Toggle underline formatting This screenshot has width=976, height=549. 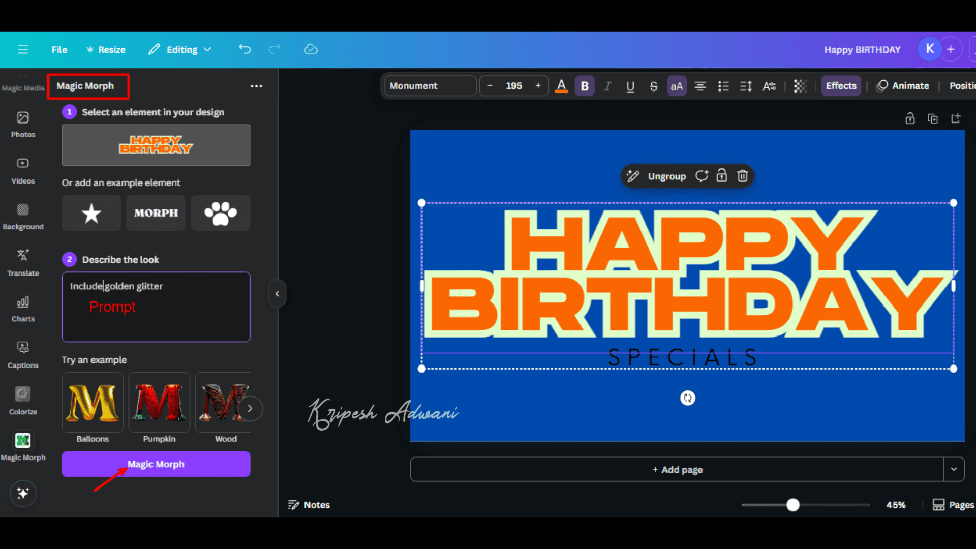point(630,86)
